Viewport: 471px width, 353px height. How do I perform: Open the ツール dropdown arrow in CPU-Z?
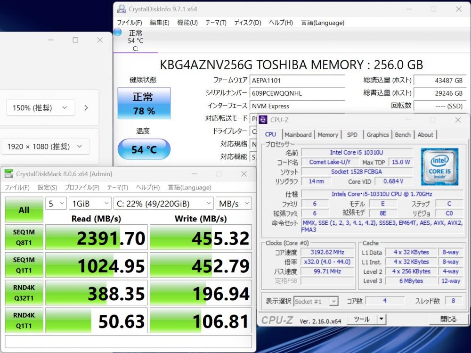click(382, 319)
